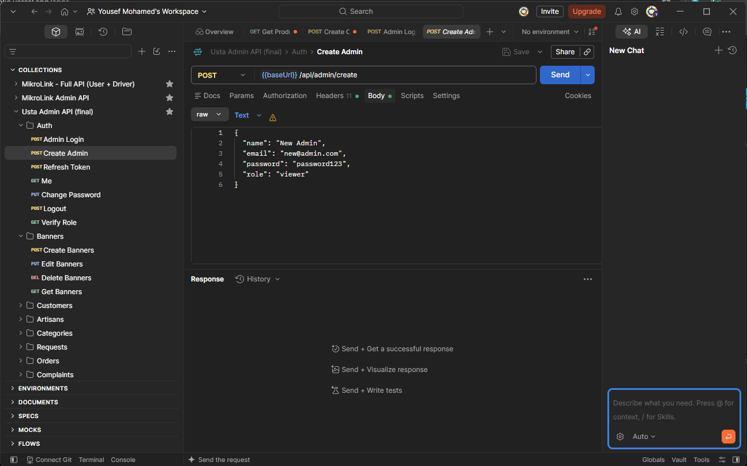Open the History clock icon in sidebar

tap(103, 32)
